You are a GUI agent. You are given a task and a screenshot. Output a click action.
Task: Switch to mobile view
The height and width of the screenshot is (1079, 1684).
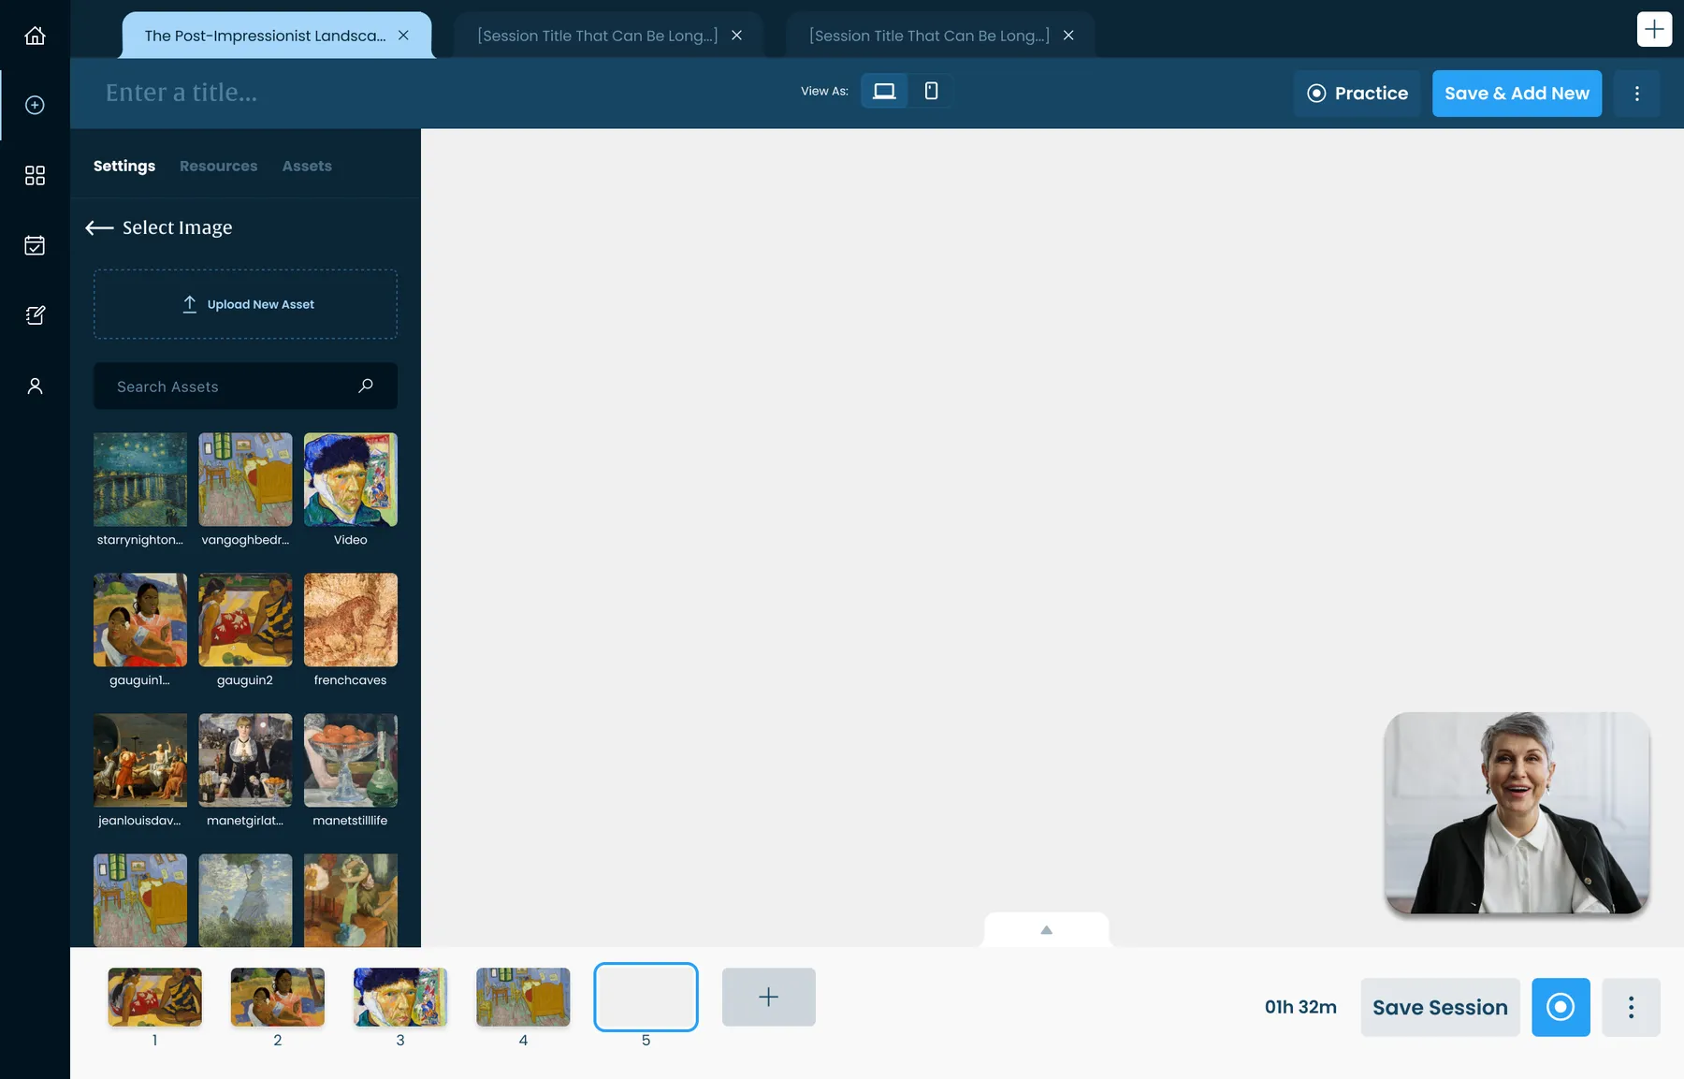[x=931, y=91]
